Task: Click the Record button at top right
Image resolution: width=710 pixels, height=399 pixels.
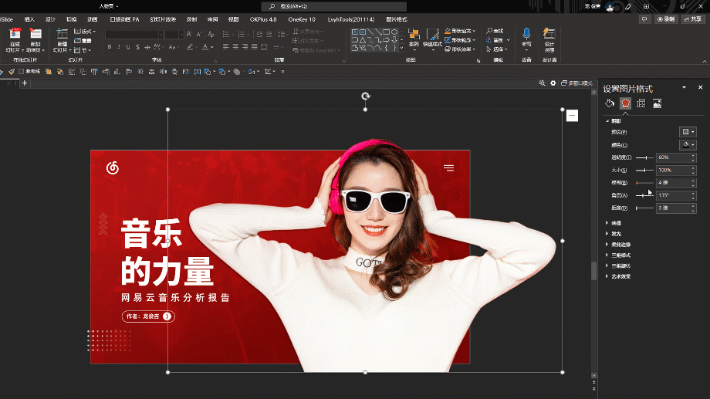Action: pos(666,19)
